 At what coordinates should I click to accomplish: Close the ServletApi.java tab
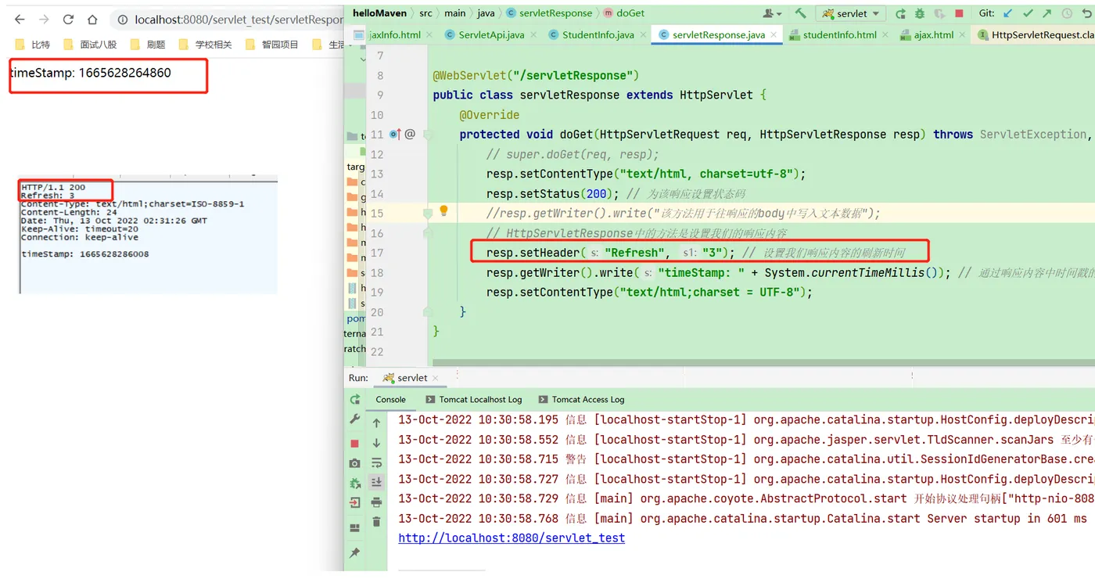click(x=533, y=35)
